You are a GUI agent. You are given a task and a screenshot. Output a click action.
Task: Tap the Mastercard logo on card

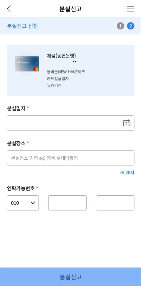[x=36, y=69]
